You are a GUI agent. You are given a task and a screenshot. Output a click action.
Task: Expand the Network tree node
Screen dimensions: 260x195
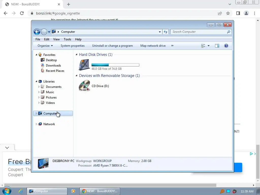coord(36,124)
